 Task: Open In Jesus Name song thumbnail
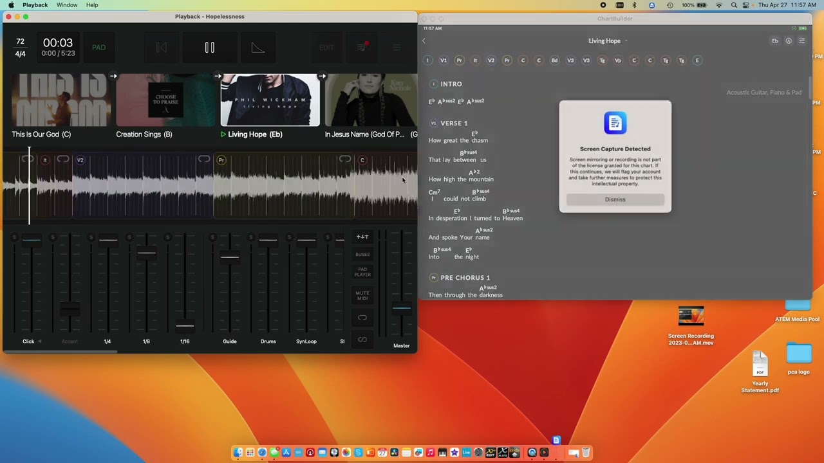[x=371, y=100]
